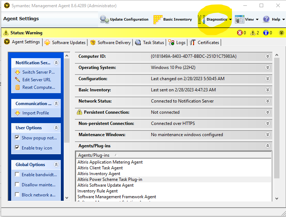Click the red error count icon
The image size is (286, 217).
tap(240, 33)
